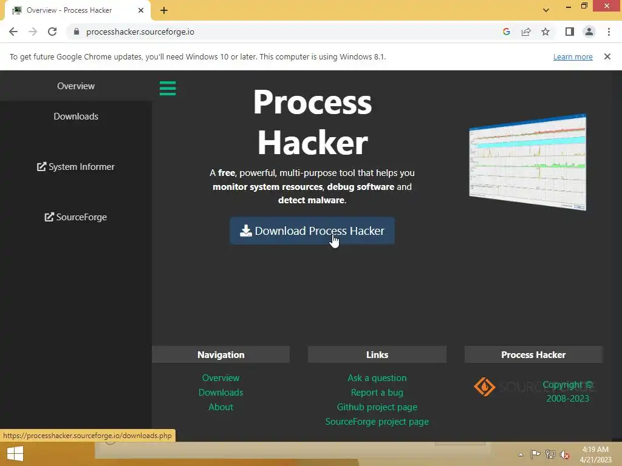Open the Report a bug link

(377, 393)
